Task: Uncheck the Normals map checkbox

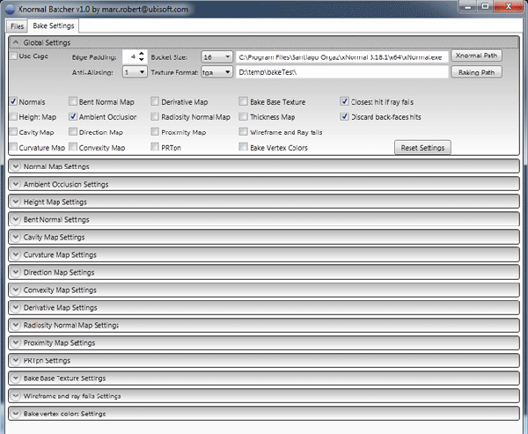Action: click(13, 101)
